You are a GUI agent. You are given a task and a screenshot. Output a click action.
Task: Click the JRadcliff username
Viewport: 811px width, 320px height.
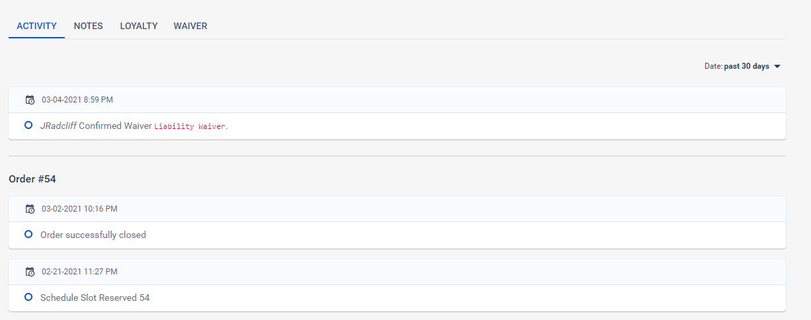[58, 126]
